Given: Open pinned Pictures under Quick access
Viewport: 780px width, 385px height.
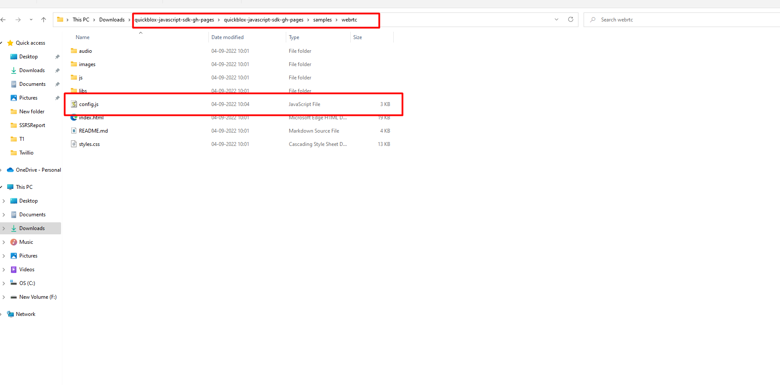Looking at the screenshot, I should (28, 98).
